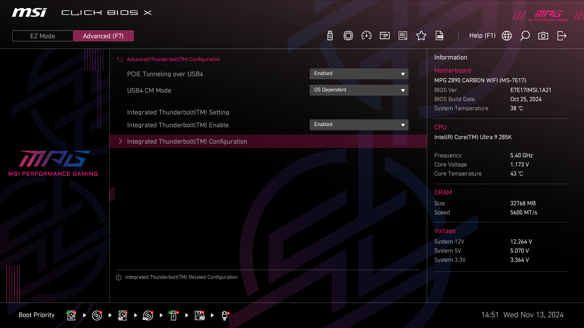The width and height of the screenshot is (584, 328).
Task: Open the LOG file icon
Action: point(439,36)
